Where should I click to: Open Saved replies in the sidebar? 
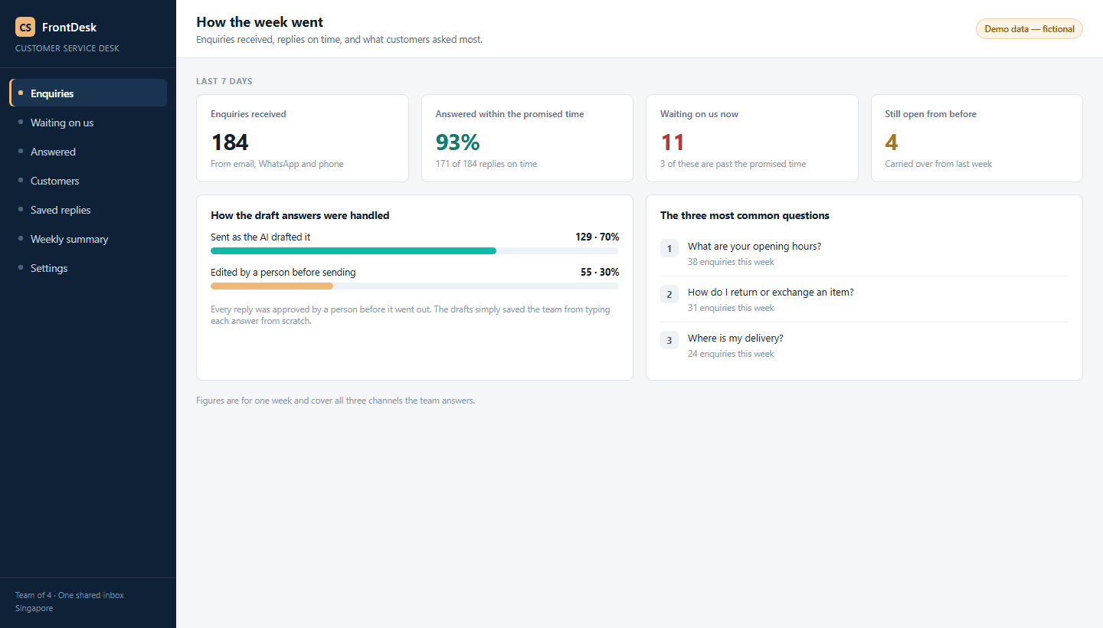tap(88, 210)
